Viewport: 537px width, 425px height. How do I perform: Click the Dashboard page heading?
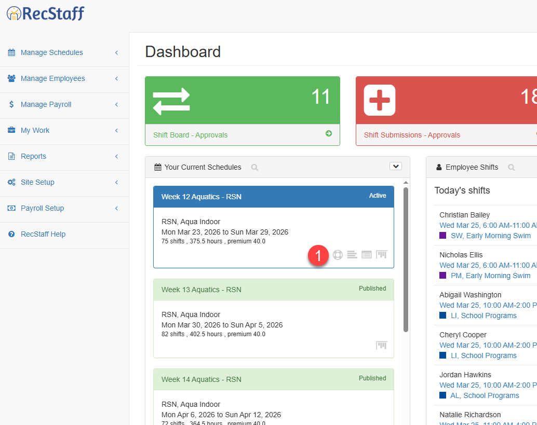click(x=183, y=52)
